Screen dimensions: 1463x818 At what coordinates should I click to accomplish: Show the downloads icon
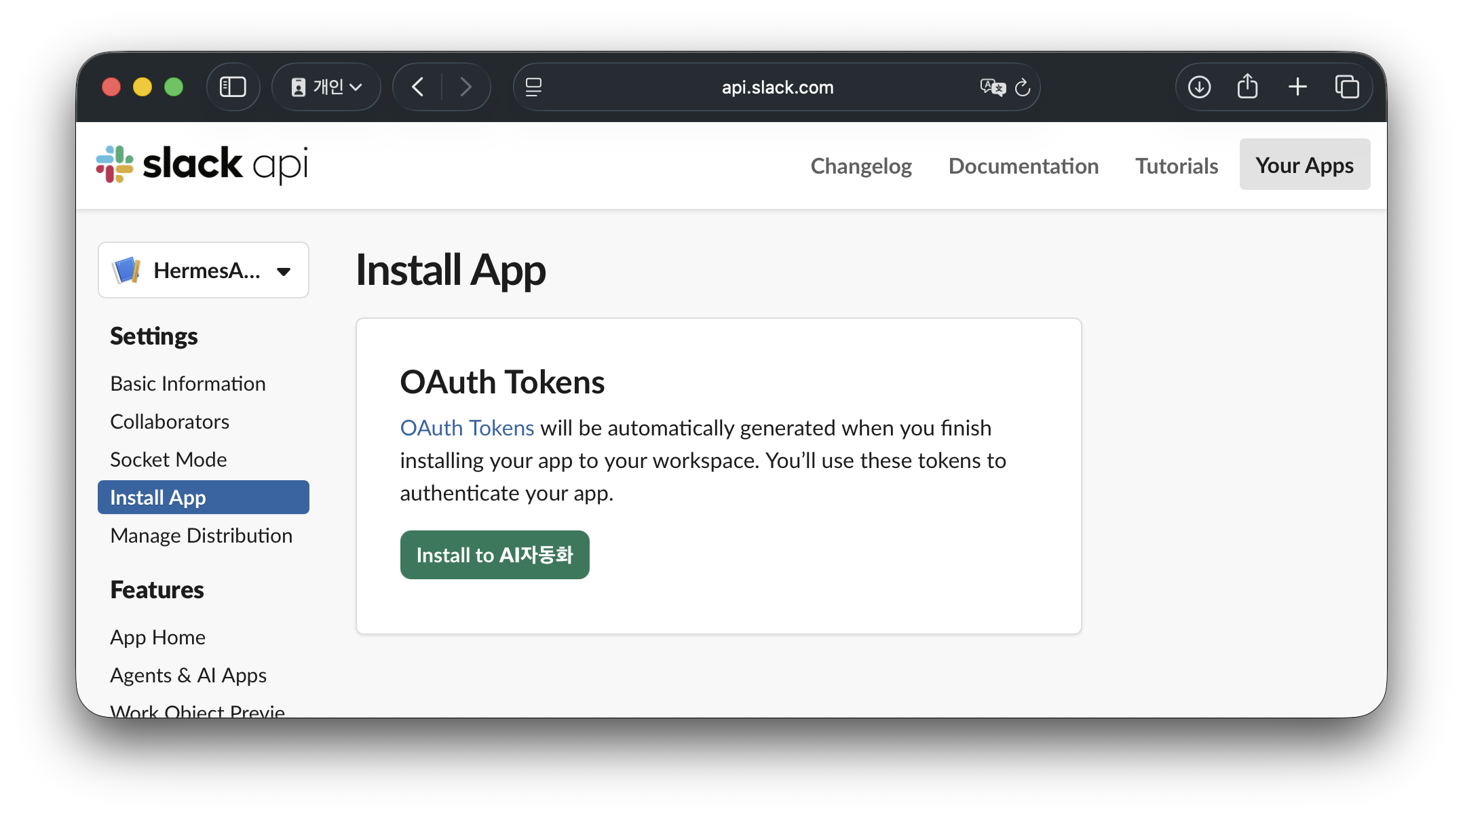point(1199,87)
